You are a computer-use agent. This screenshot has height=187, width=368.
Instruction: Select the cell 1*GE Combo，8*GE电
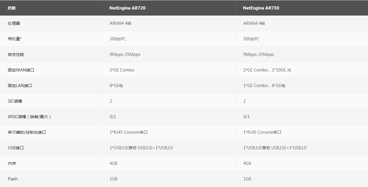coord(264,86)
